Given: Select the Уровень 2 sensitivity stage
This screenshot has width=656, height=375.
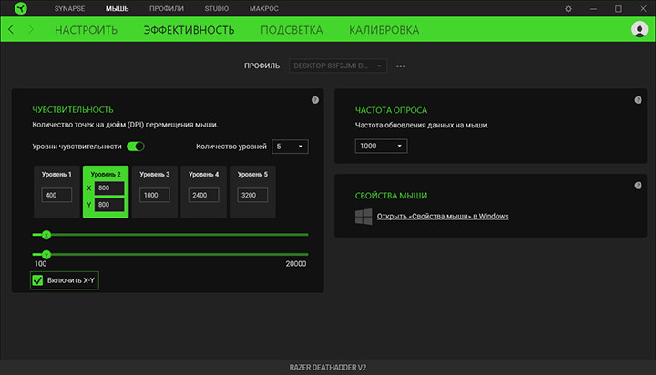Looking at the screenshot, I should click(x=106, y=192).
